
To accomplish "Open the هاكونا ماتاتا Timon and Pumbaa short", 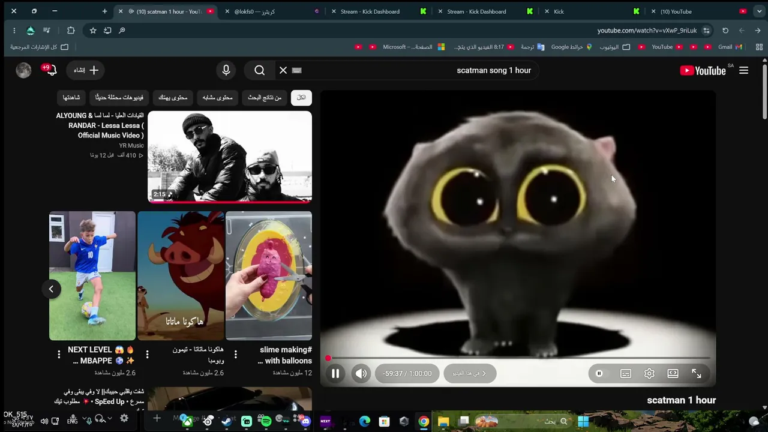I will coord(181,275).
